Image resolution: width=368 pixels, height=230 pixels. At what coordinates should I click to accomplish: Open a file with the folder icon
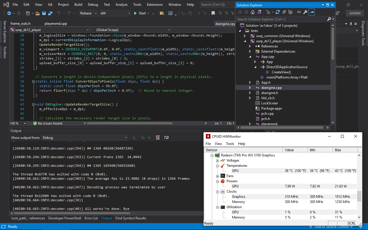[38, 13]
